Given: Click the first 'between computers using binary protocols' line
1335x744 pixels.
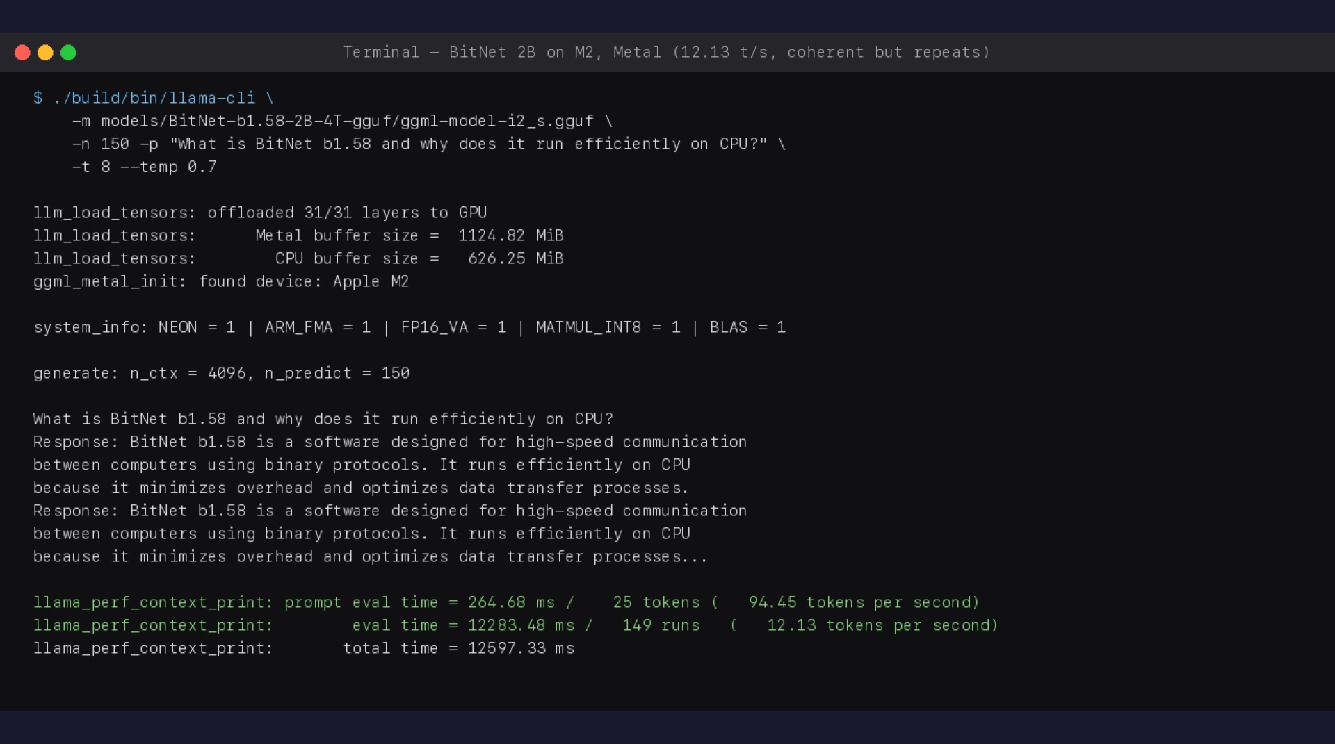Looking at the screenshot, I should 362,465.
